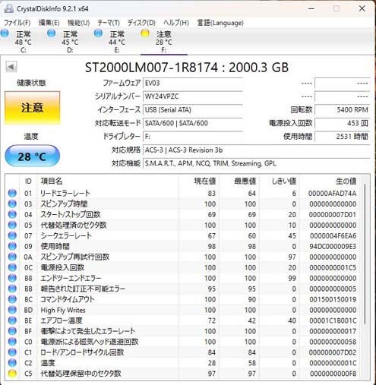Click the status dot for ID C2 温度

[x=12, y=363]
